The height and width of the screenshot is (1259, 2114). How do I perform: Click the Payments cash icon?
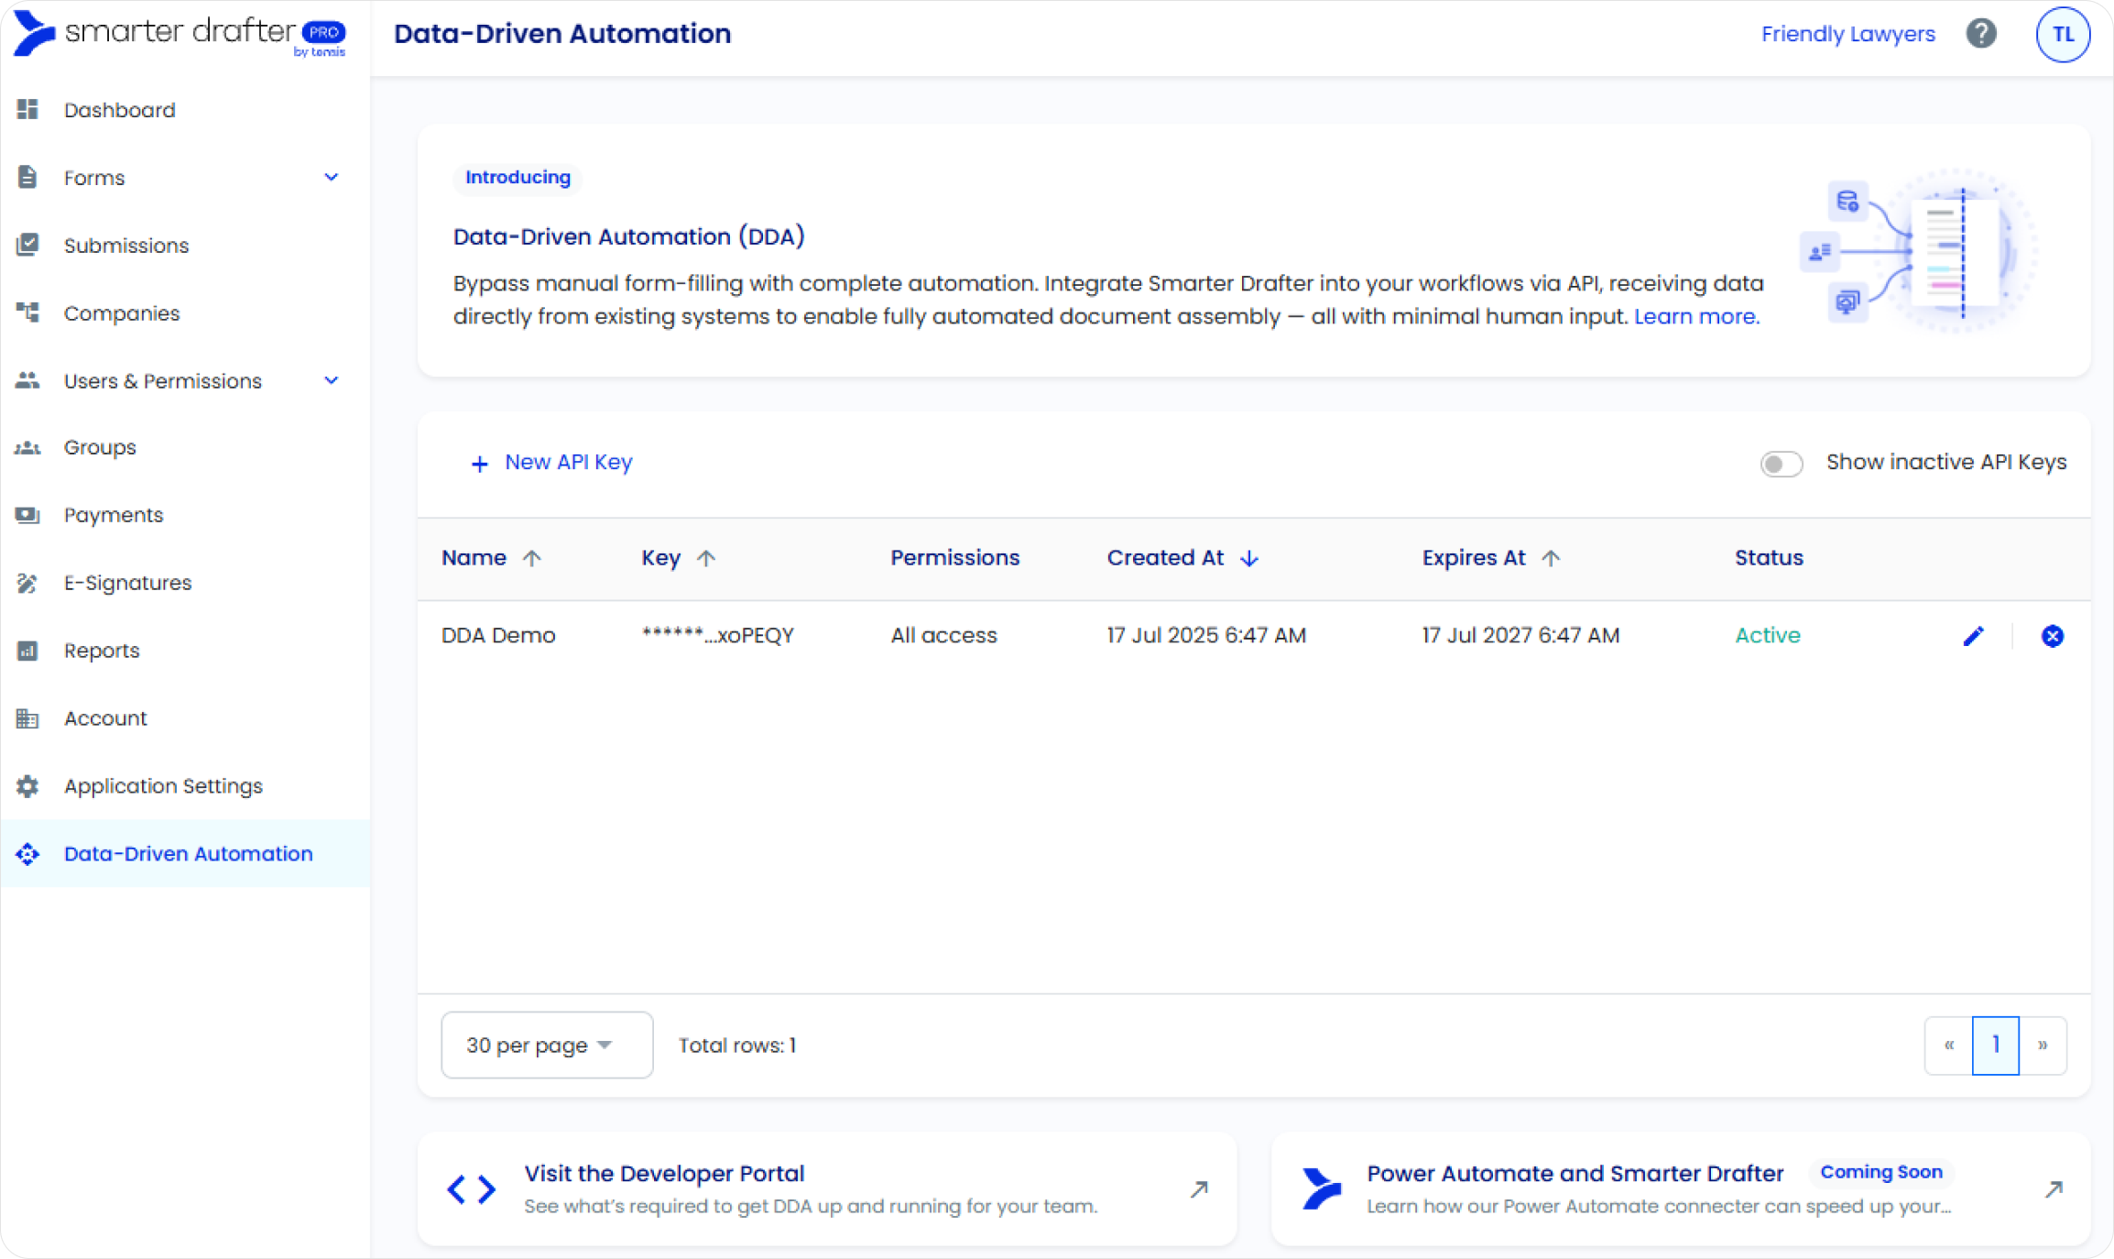tap(27, 515)
